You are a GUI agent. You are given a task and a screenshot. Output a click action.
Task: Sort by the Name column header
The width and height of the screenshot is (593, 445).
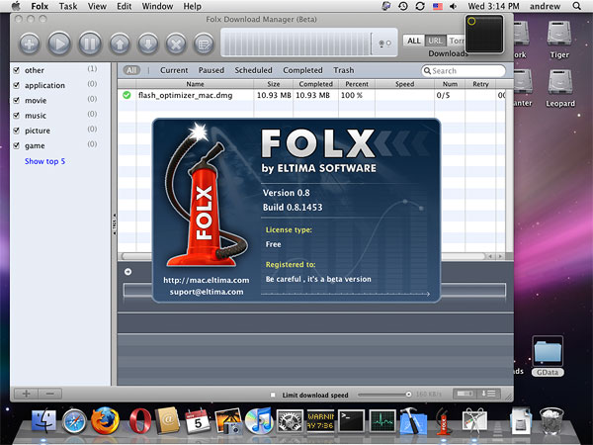point(195,84)
